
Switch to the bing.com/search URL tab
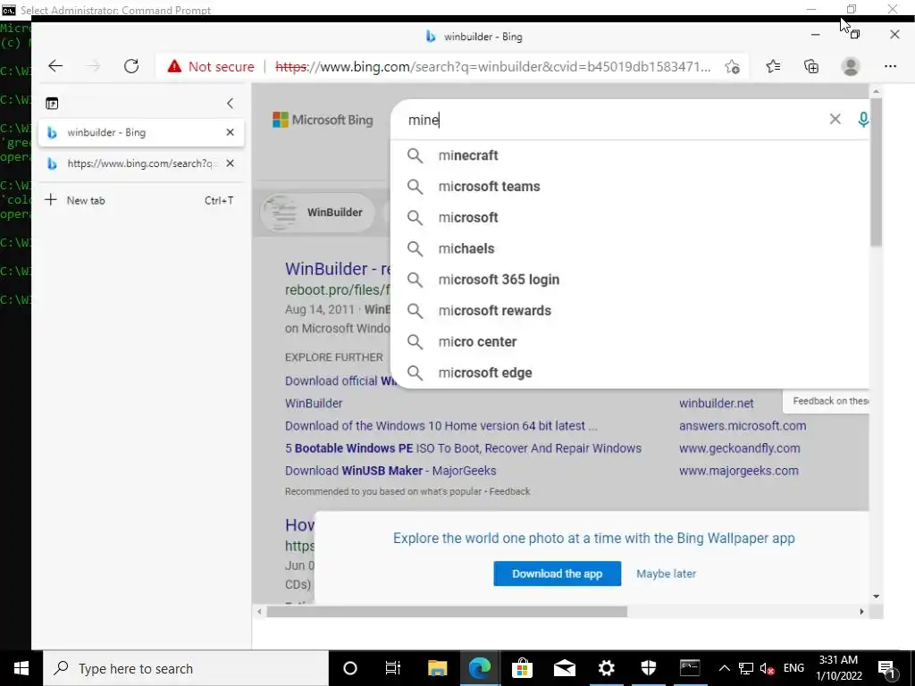point(141,163)
